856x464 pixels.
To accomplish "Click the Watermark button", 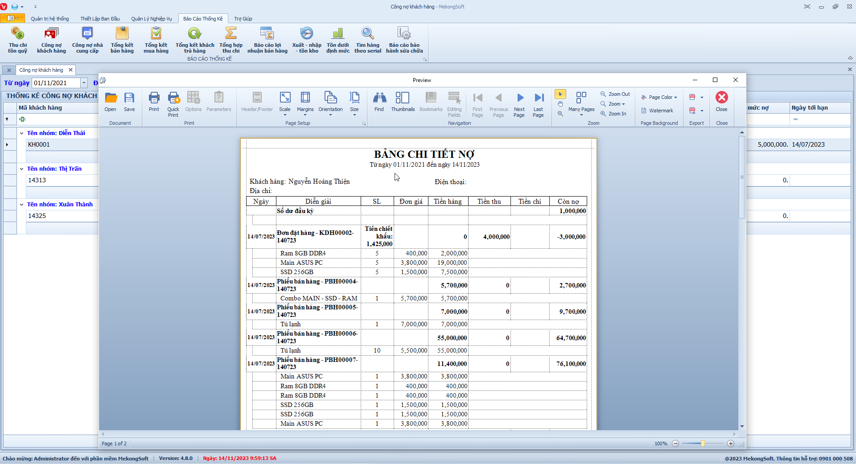I will (657, 111).
